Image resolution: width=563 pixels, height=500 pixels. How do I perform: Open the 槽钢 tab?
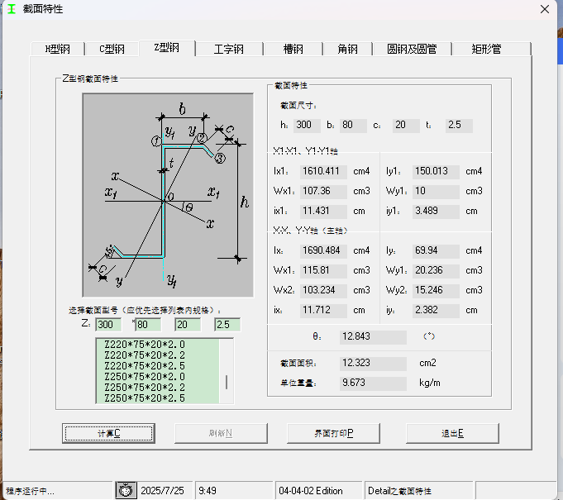point(293,49)
